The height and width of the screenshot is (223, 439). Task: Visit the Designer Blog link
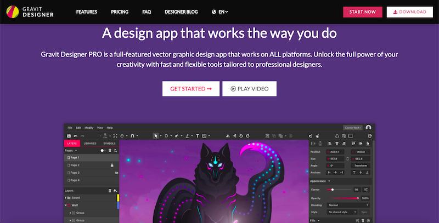pyautogui.click(x=181, y=12)
